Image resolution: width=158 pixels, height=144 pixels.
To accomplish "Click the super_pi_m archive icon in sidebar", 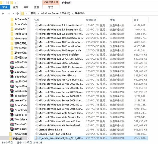I will coord(12,115).
